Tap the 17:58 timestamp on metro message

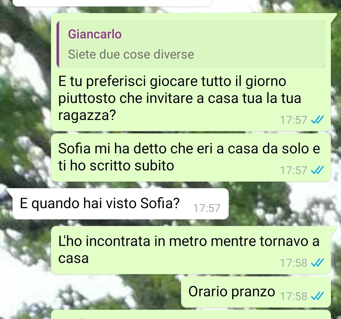pos(293,263)
